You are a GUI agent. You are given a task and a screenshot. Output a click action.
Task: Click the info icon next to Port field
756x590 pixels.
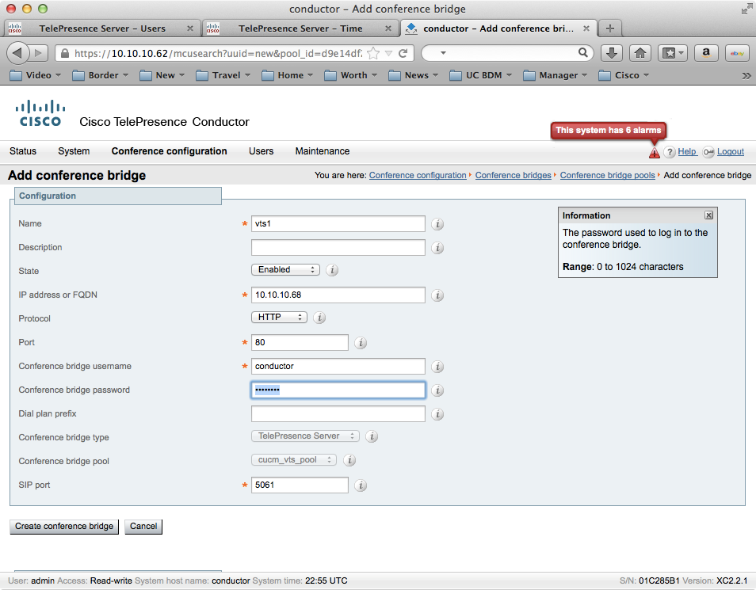coord(361,343)
